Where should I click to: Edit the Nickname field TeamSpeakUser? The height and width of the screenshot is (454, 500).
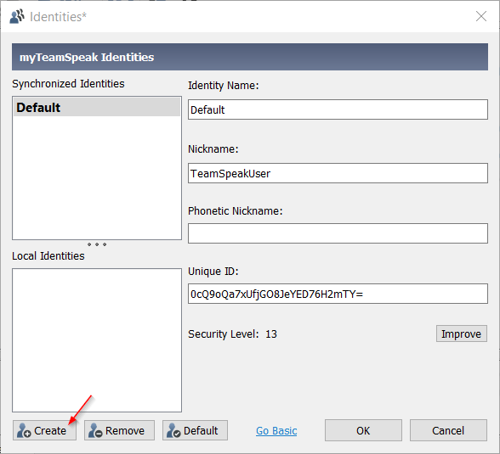click(338, 173)
